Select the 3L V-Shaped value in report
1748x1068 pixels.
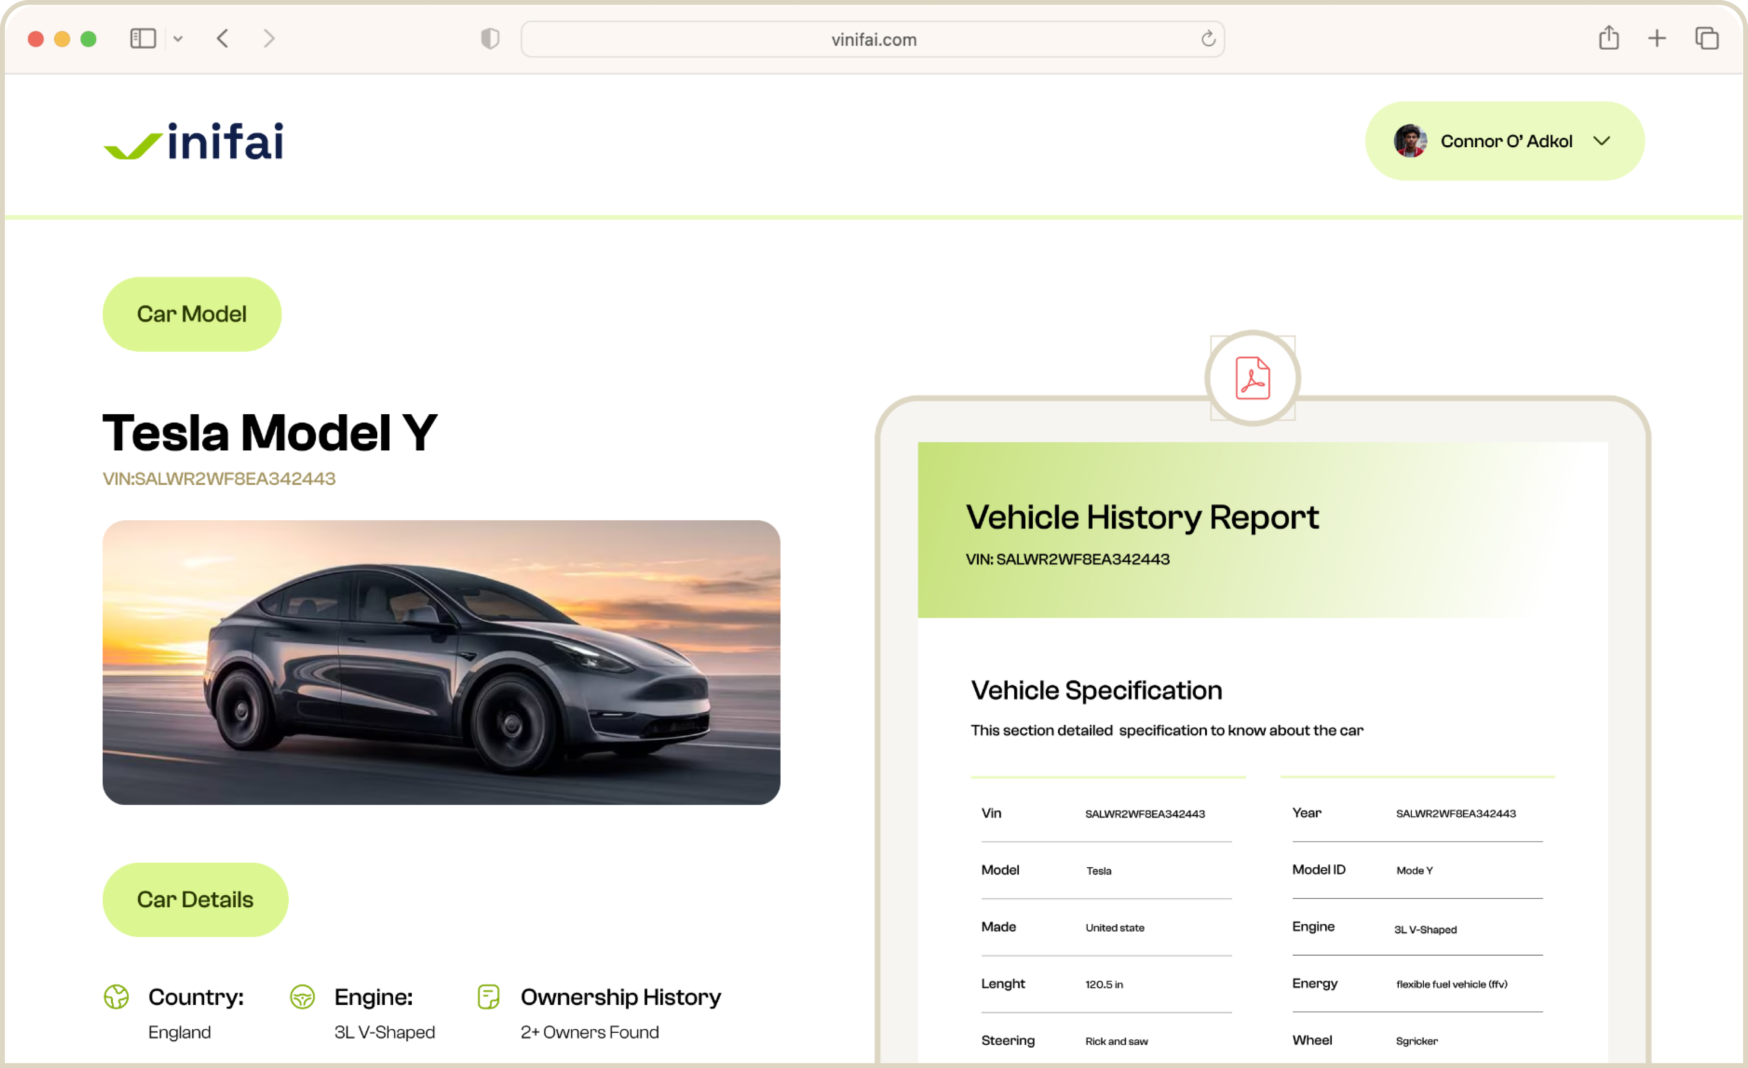(x=1425, y=930)
